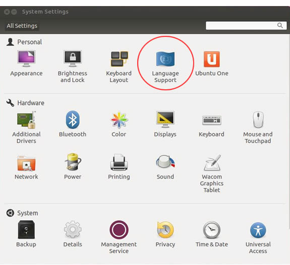Open Language Support settings

click(x=165, y=67)
